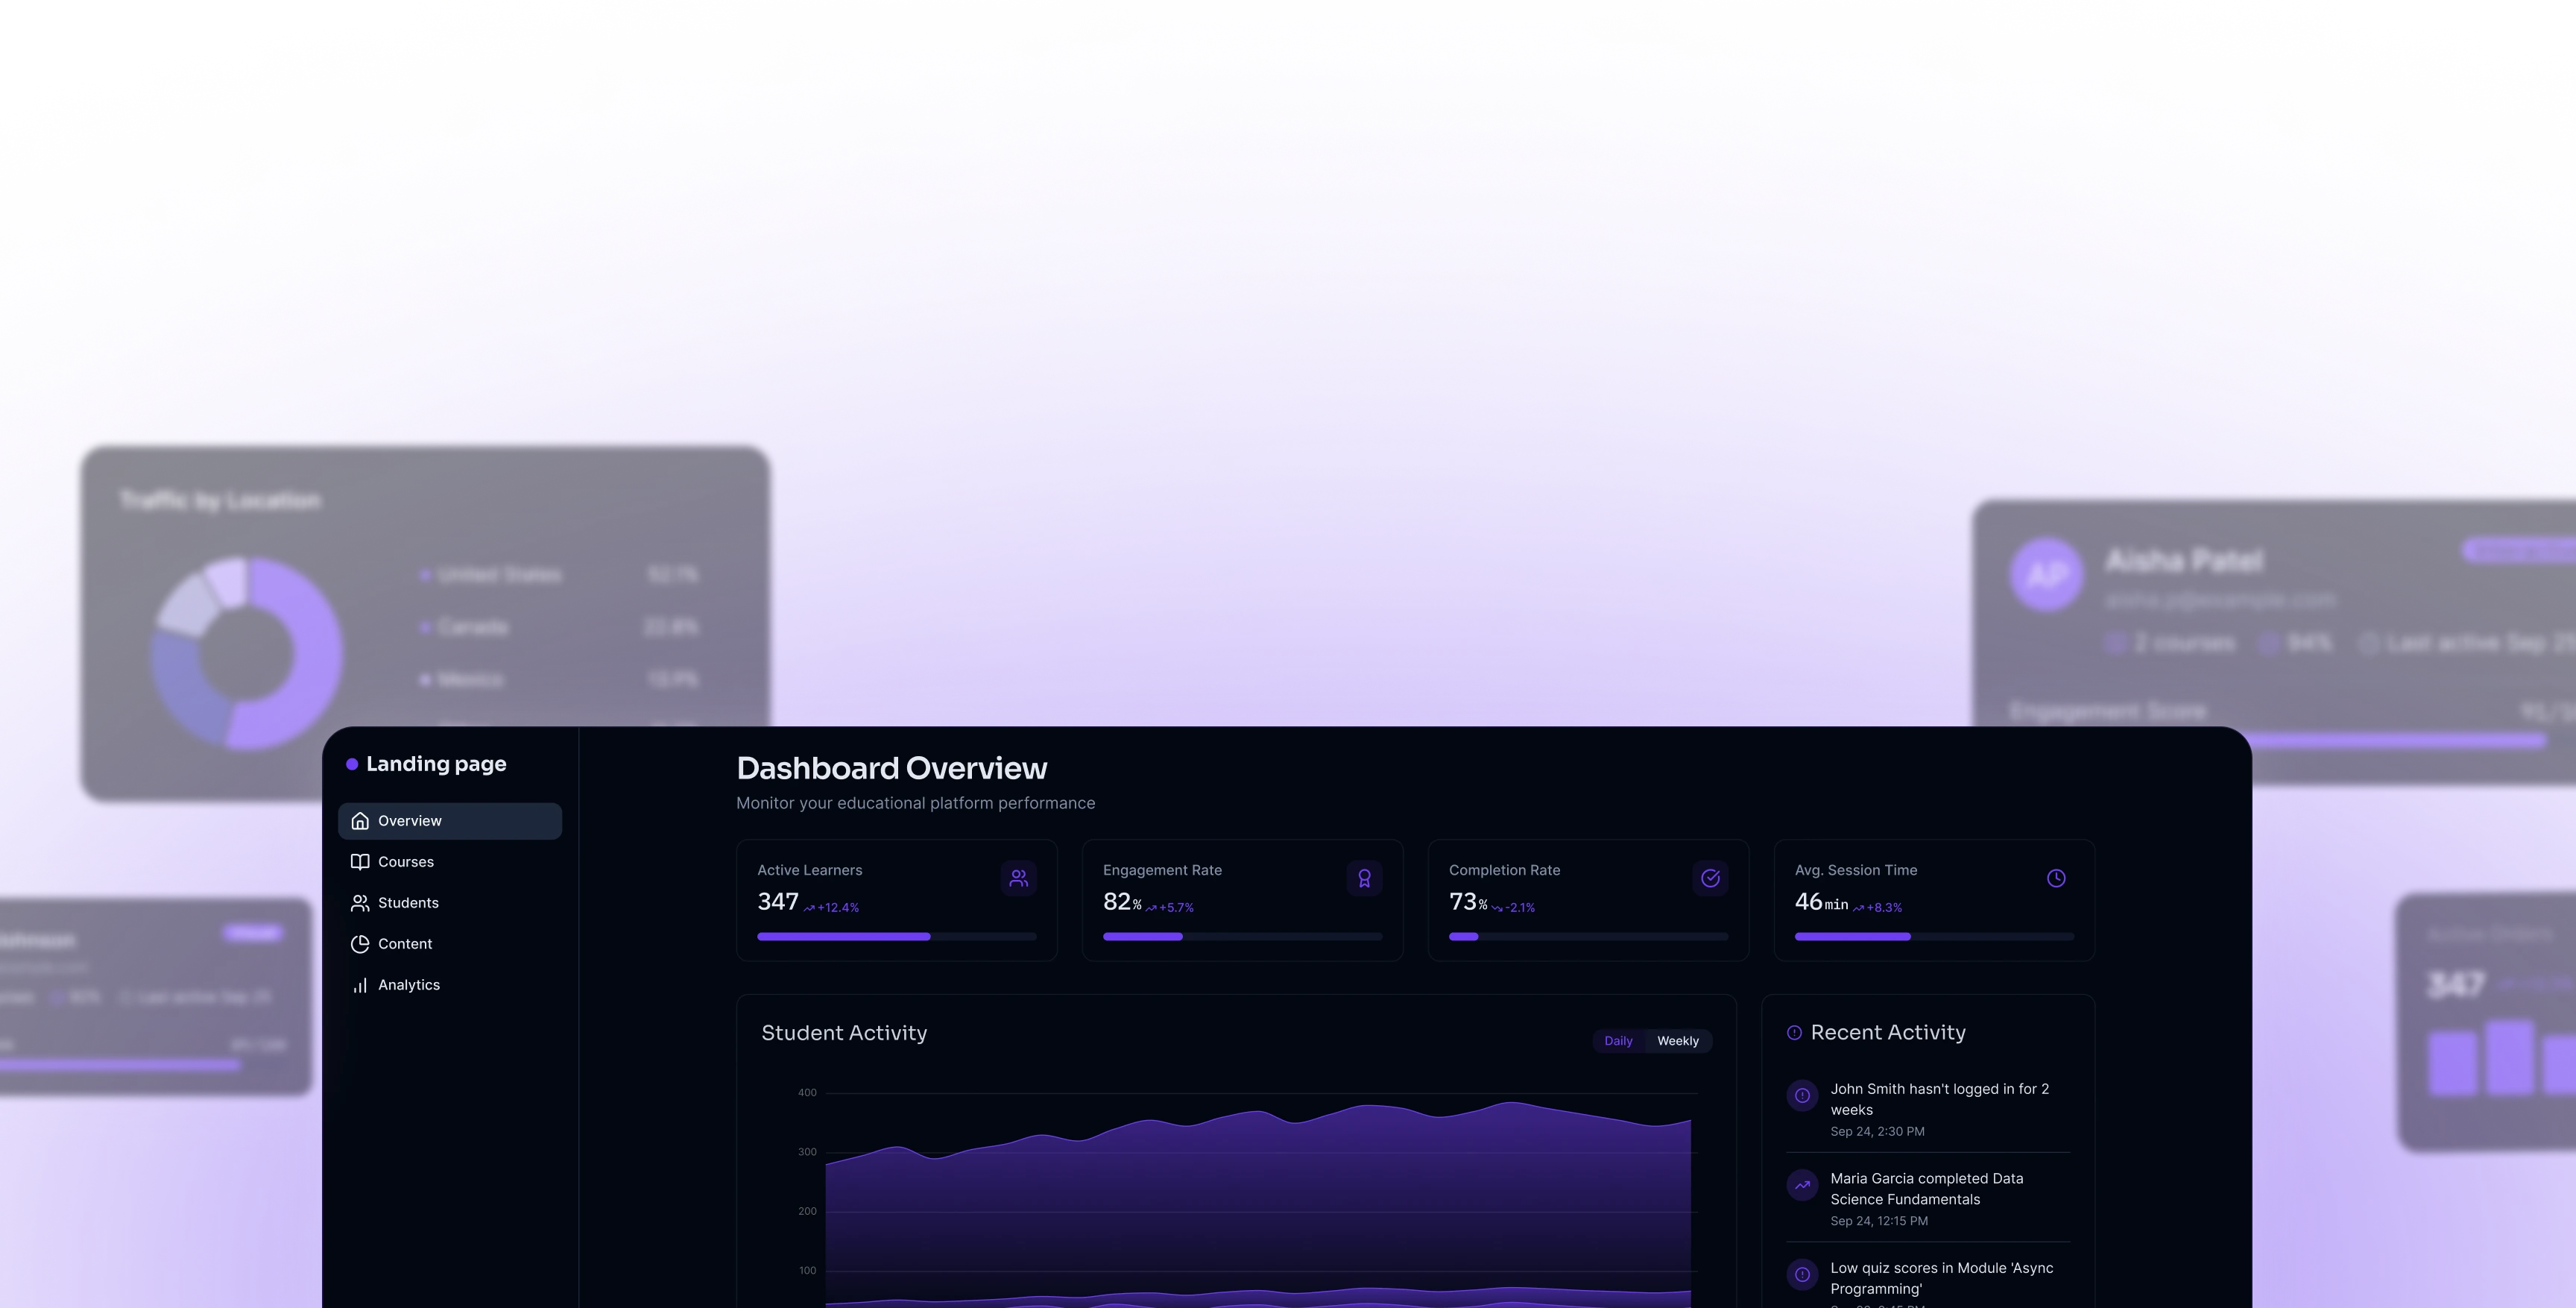Click the Sep 24, 2:30 PM timestamp
The image size is (2576, 1308).
tap(1877, 1132)
